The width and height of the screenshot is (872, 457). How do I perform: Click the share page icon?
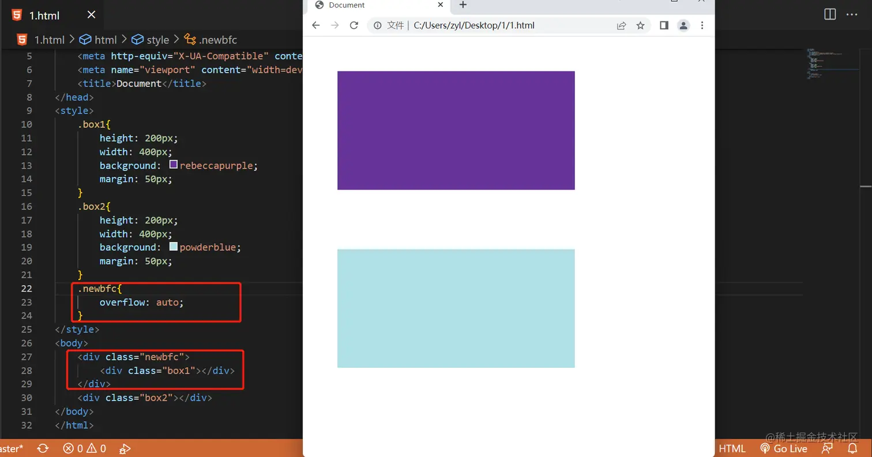point(621,25)
